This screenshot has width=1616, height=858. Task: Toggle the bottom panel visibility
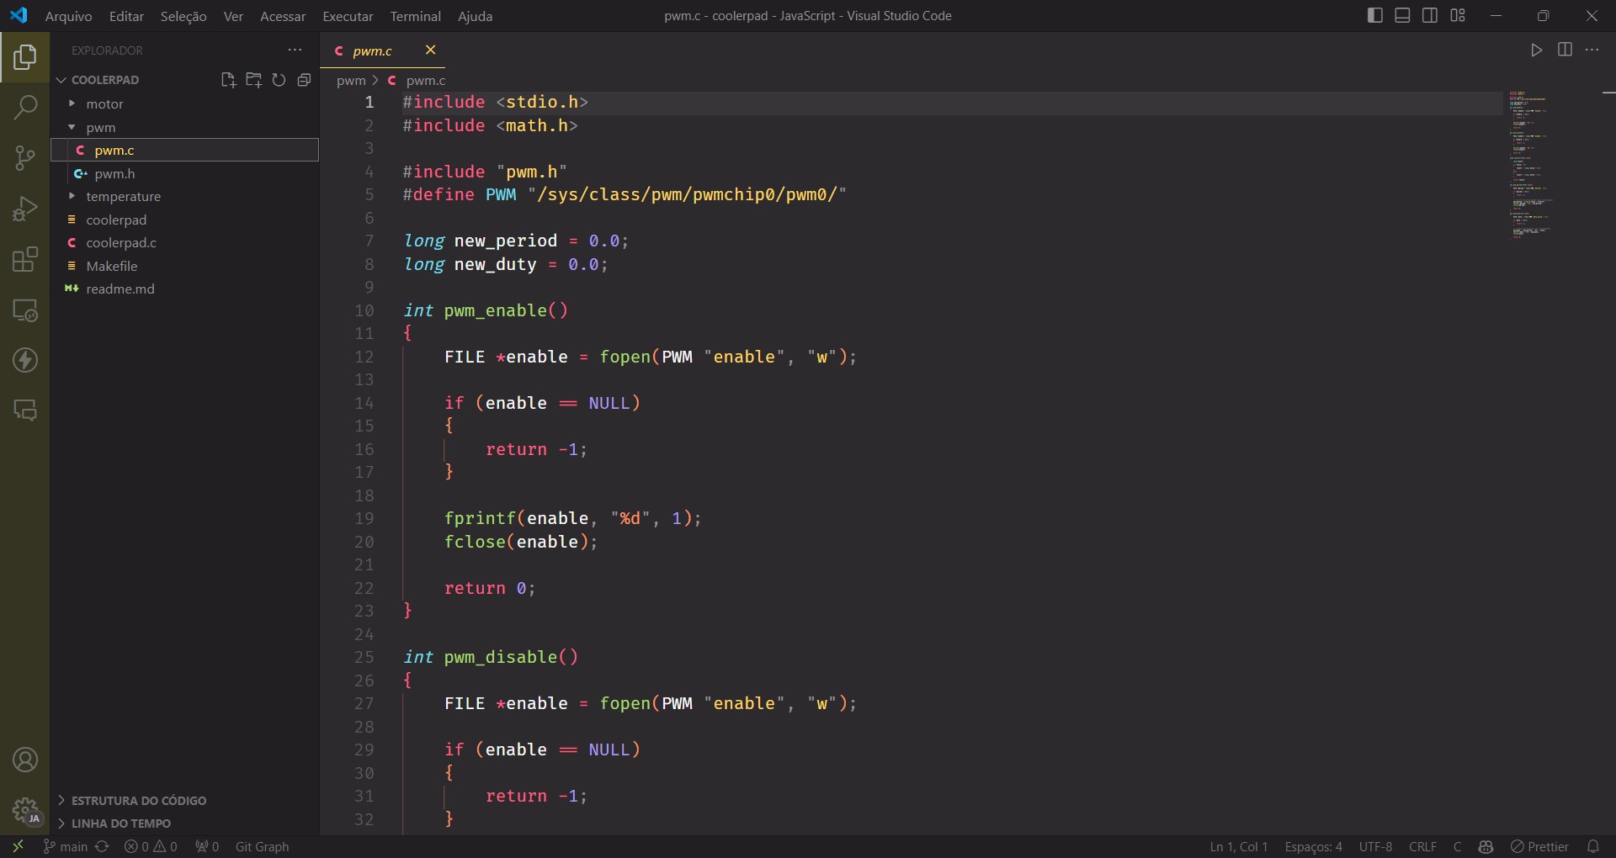(1402, 15)
